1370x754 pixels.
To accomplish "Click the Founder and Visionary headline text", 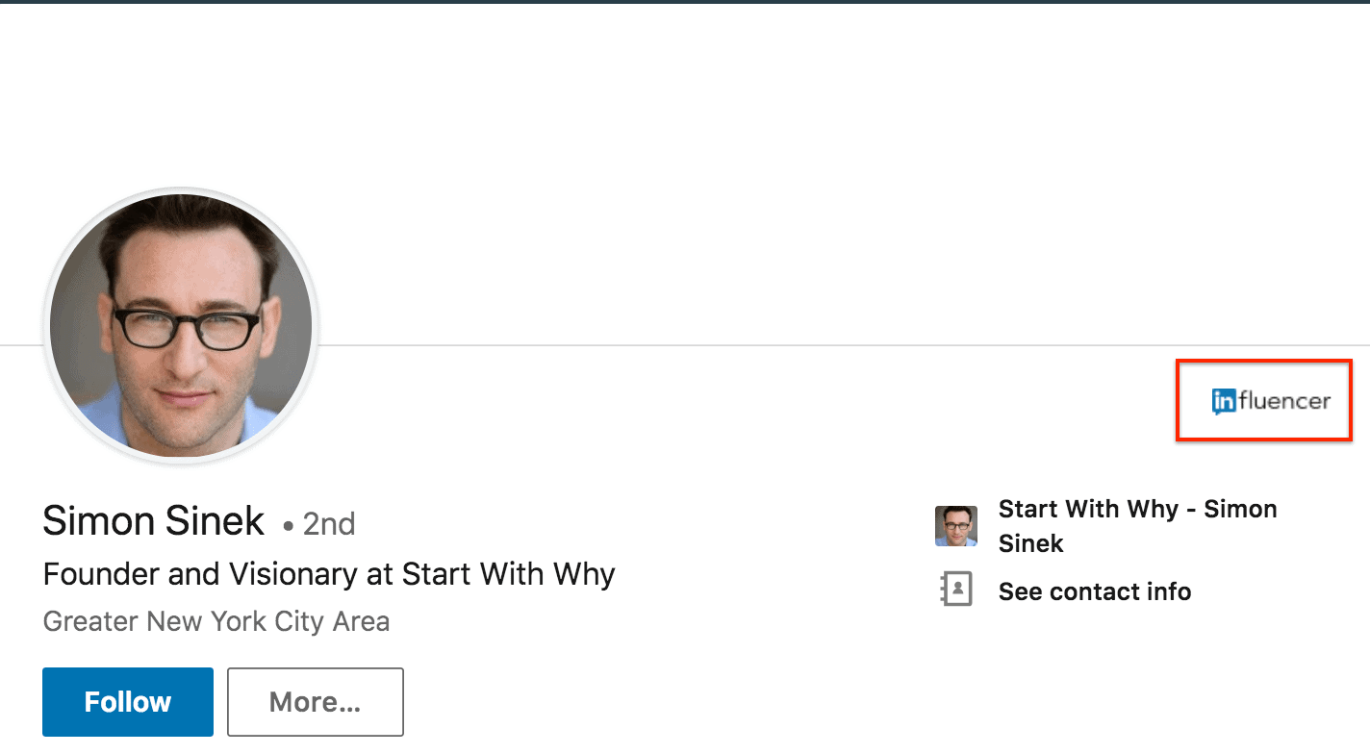I will pyautogui.click(x=329, y=575).
